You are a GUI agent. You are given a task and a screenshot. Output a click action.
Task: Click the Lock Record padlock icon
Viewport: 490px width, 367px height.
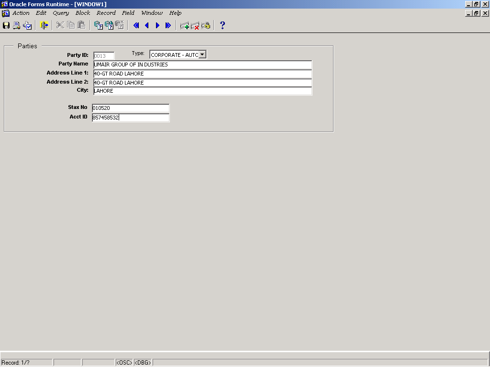tap(206, 25)
